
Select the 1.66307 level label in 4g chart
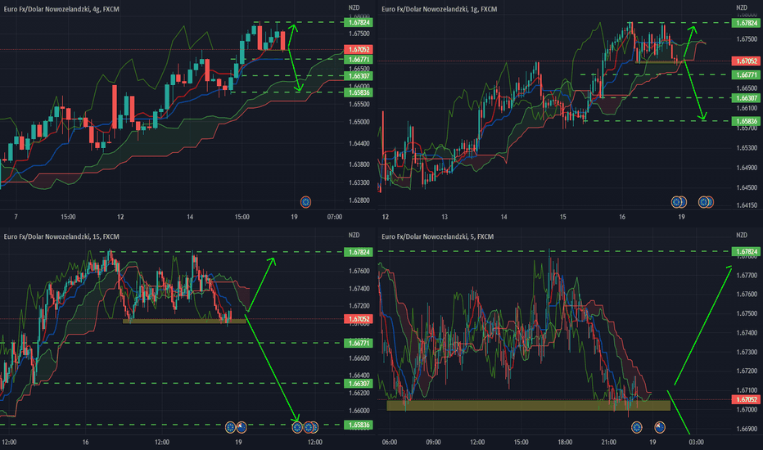359,76
